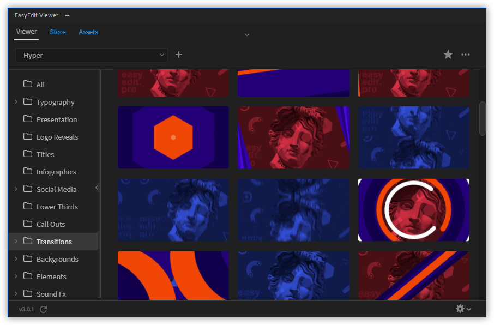Select the Social Media category label
The width and height of the screenshot is (494, 325).
click(56, 189)
